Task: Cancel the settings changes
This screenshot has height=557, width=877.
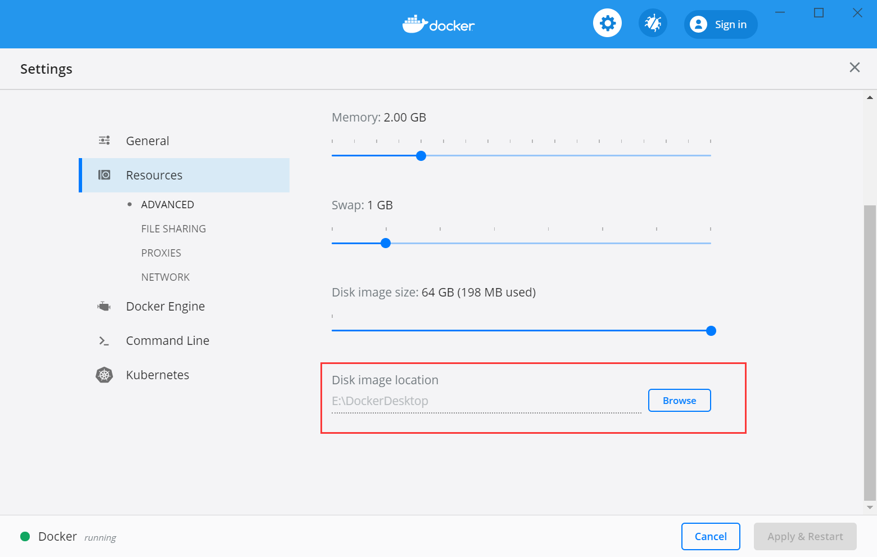Action: [711, 536]
